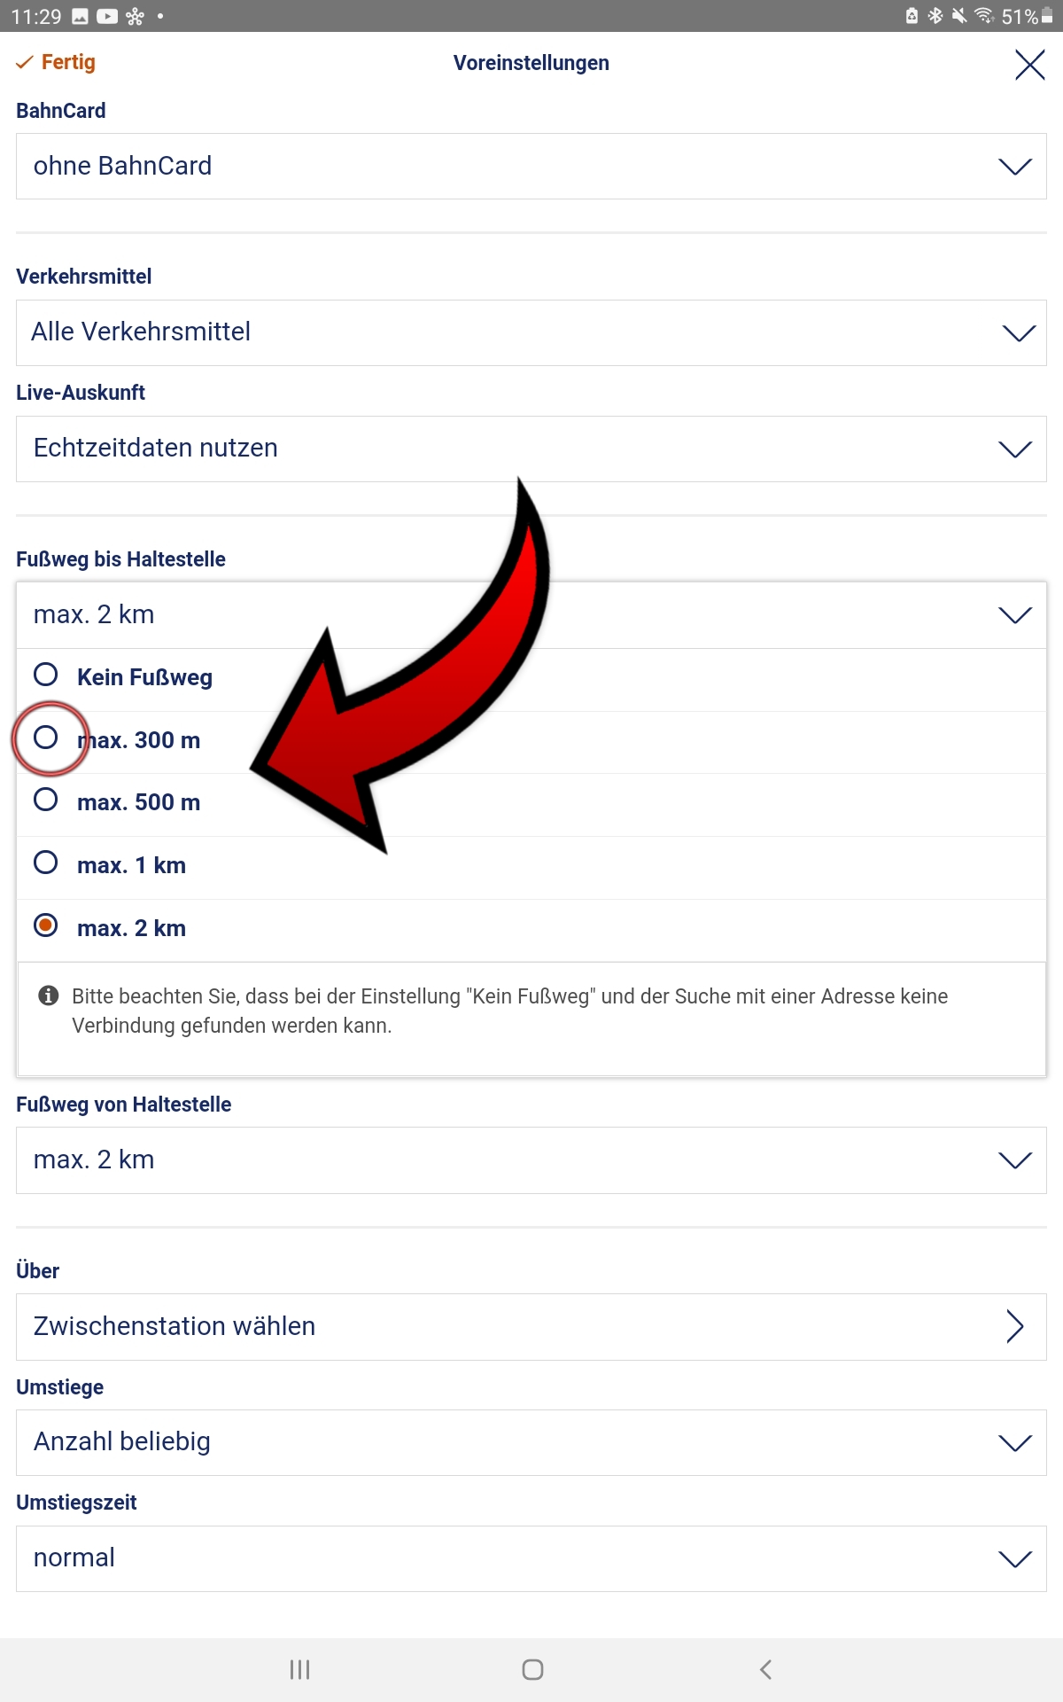The image size is (1063, 1702).
Task: Open Android recent apps button
Action: coord(299,1669)
